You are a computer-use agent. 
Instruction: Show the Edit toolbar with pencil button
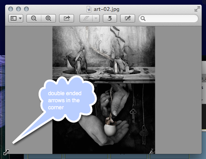[128, 18]
